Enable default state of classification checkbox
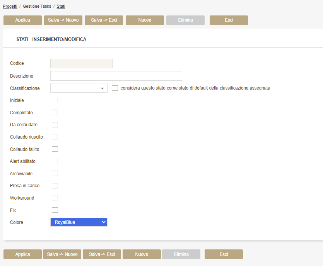The width and height of the screenshot is (323, 266). pyautogui.click(x=115, y=88)
